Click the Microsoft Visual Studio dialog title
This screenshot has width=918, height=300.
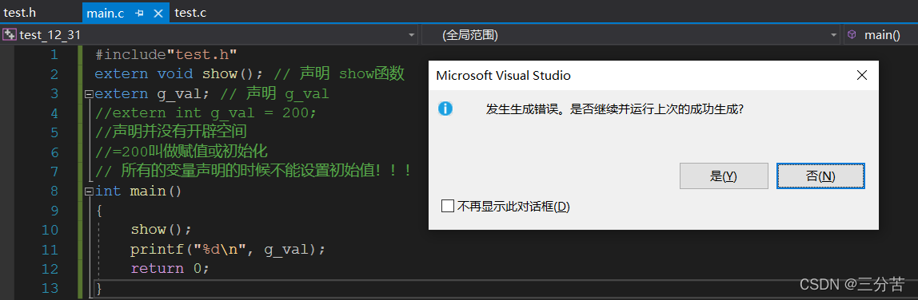pos(504,75)
